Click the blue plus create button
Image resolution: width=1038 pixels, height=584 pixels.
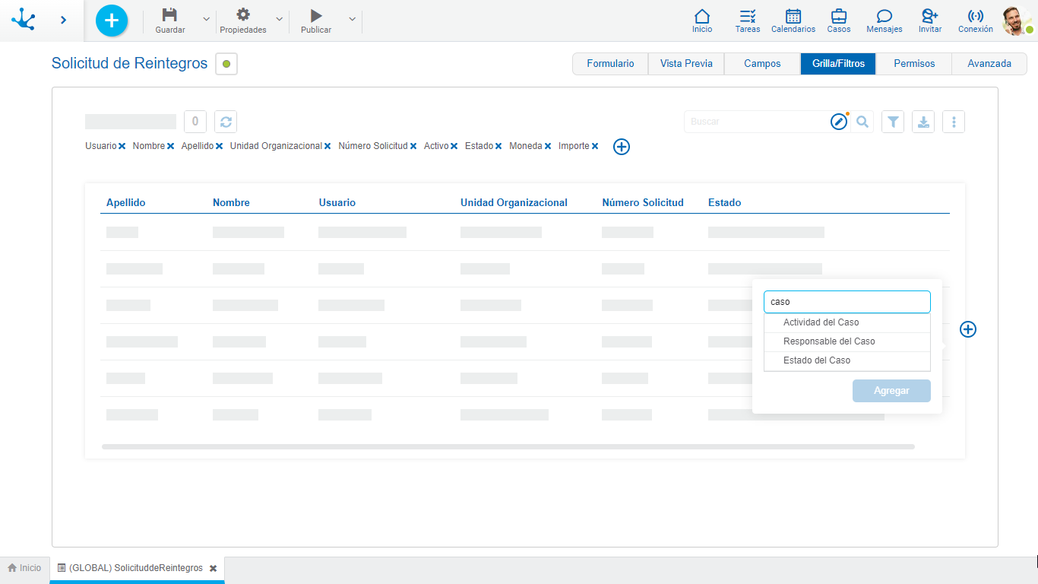pos(112,21)
